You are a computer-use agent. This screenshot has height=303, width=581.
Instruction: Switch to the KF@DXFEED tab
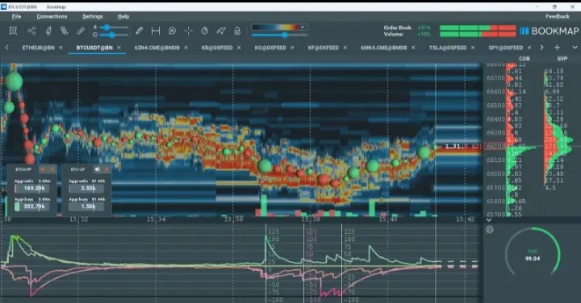[x=323, y=48]
